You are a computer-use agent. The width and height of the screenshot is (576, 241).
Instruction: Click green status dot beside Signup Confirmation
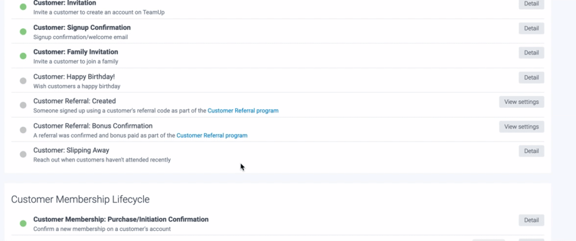pyautogui.click(x=23, y=32)
